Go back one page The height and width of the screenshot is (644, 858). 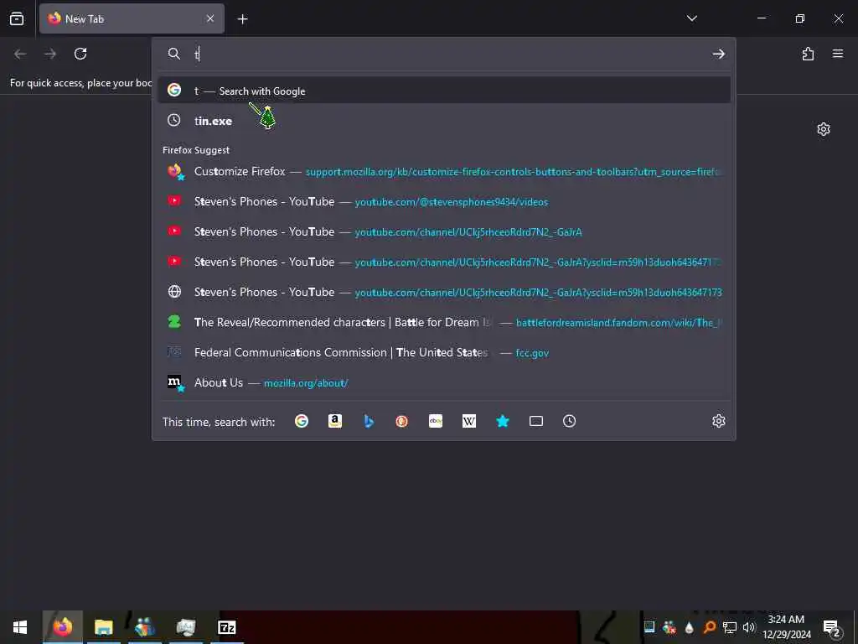pyautogui.click(x=20, y=54)
